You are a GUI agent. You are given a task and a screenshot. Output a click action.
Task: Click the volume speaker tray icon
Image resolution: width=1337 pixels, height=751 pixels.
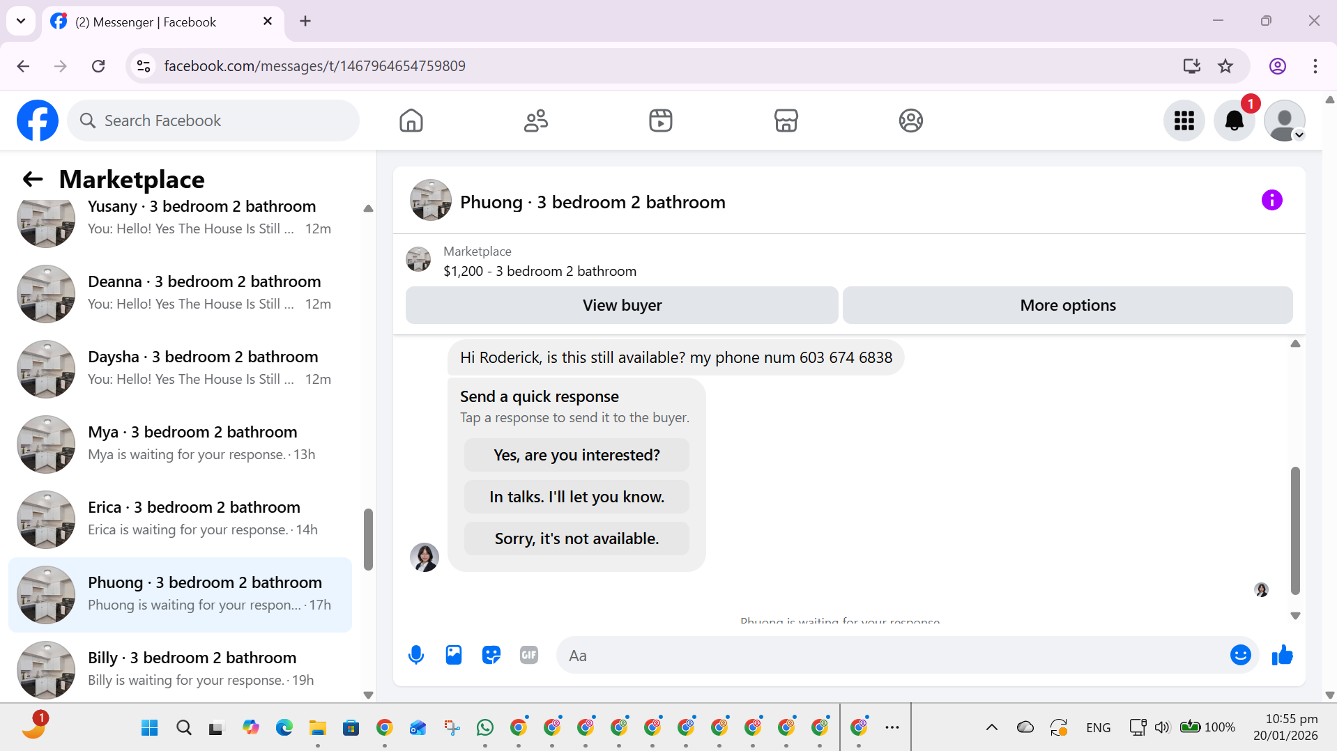pos(1162,727)
